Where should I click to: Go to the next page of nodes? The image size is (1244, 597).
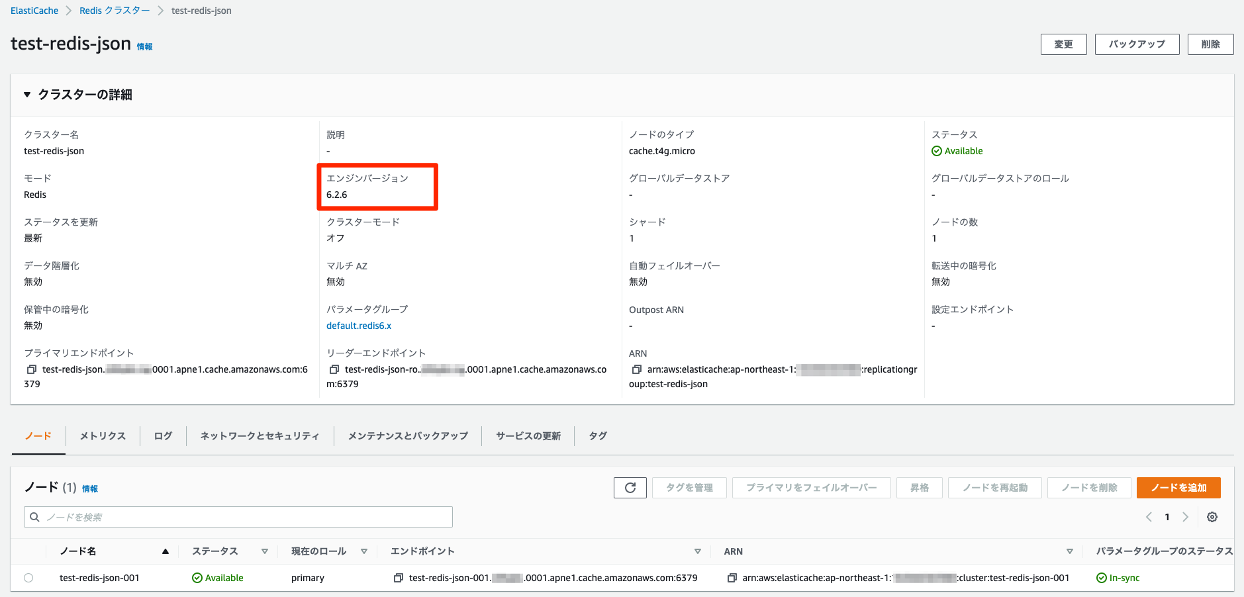[1186, 517]
